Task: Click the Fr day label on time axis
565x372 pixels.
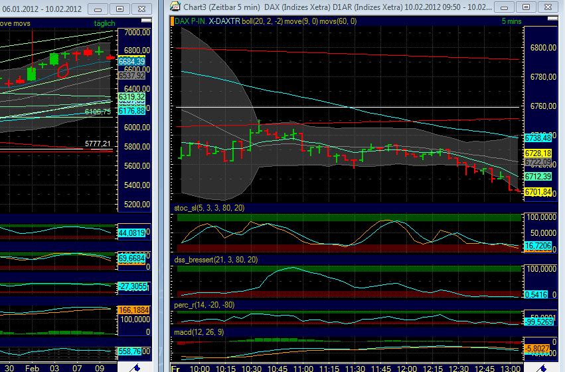Action: pyautogui.click(x=175, y=369)
